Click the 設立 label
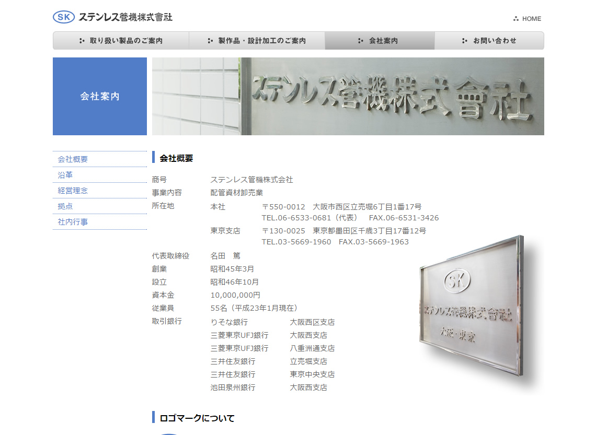 [x=159, y=282]
